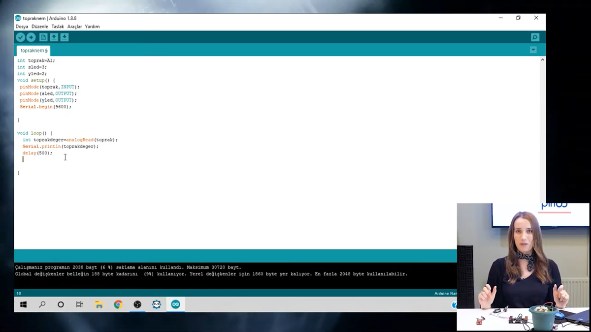The width and height of the screenshot is (591, 332).
Task: Click the Verify sketch checkmark button
Action: pyautogui.click(x=20, y=37)
